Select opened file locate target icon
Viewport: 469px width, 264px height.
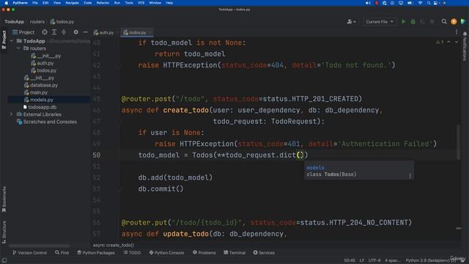click(45, 32)
